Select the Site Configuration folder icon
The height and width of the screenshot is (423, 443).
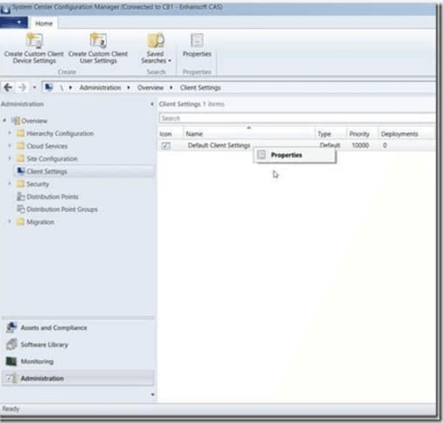click(20, 159)
